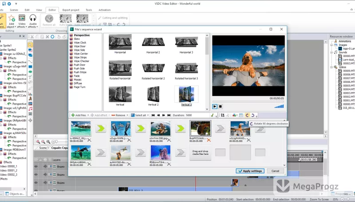This screenshot has height=202, width=355.
Task: Remove the wIL1gPnNWD image from sequence
Action: (248, 140)
